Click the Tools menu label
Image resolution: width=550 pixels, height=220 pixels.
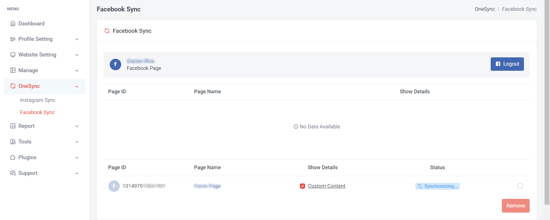[x=25, y=142]
